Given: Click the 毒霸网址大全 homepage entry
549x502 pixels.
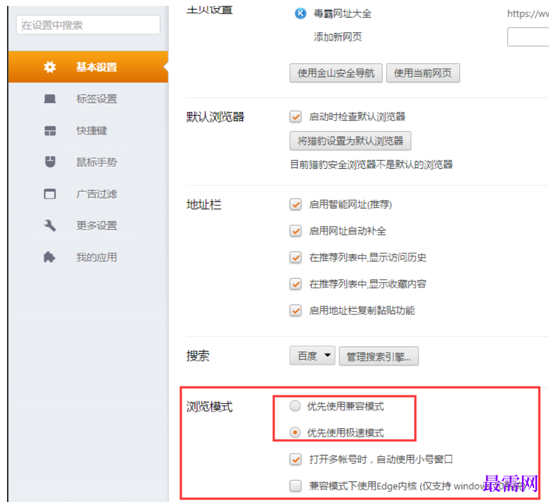Looking at the screenshot, I should 342,14.
